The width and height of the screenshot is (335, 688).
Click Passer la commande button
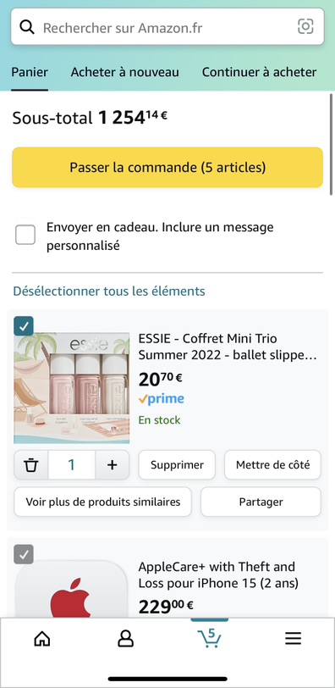(167, 167)
